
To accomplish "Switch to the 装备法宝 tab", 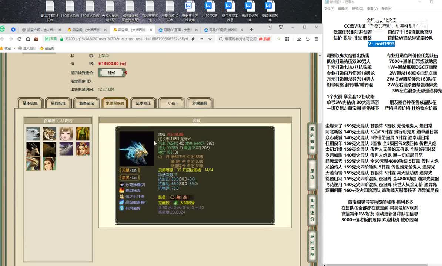I will 87,103.
